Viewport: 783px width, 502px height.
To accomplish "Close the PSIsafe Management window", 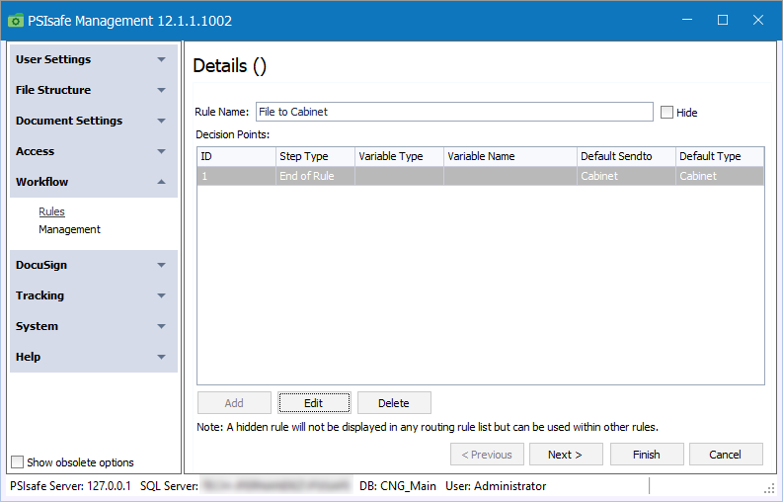I will click(x=758, y=20).
